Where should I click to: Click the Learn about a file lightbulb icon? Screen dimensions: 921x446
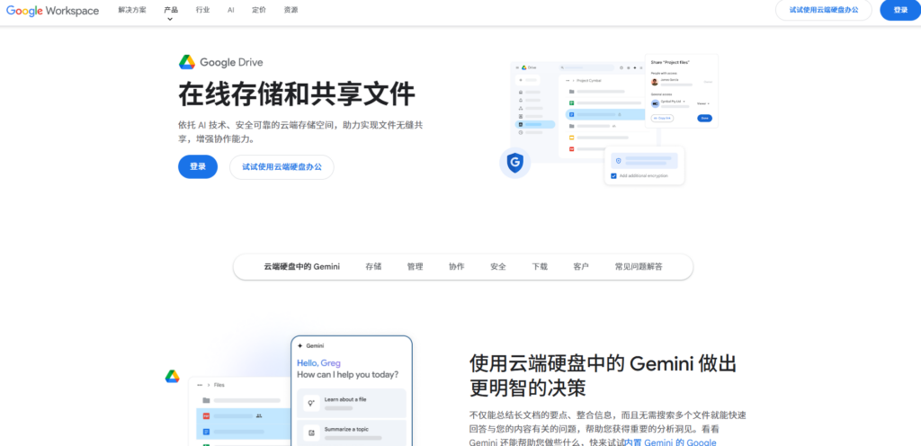coord(311,402)
